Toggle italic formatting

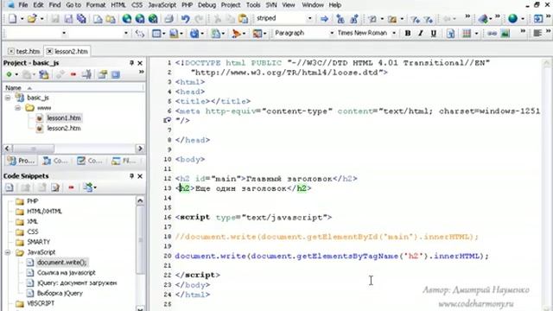[x=421, y=33]
